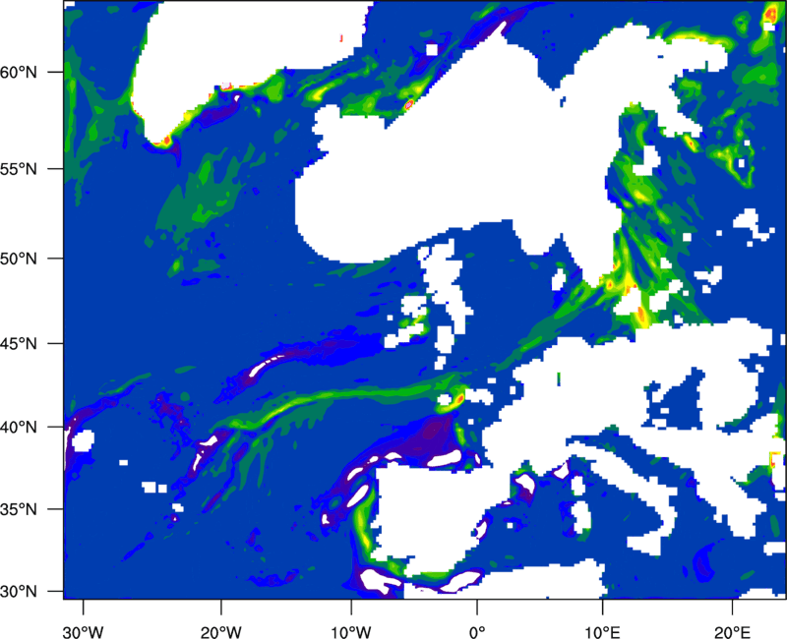Viewport: 787px width, 639px height.
Task: Click the 60°N latitude label
Action: pos(19,72)
